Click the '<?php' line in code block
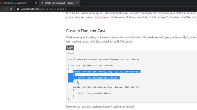197x110 pixels. pyautogui.click(x=71, y=53)
